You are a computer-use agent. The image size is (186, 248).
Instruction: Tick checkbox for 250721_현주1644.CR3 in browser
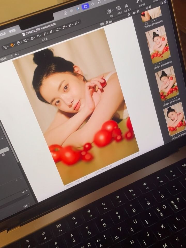[x=173, y=136]
